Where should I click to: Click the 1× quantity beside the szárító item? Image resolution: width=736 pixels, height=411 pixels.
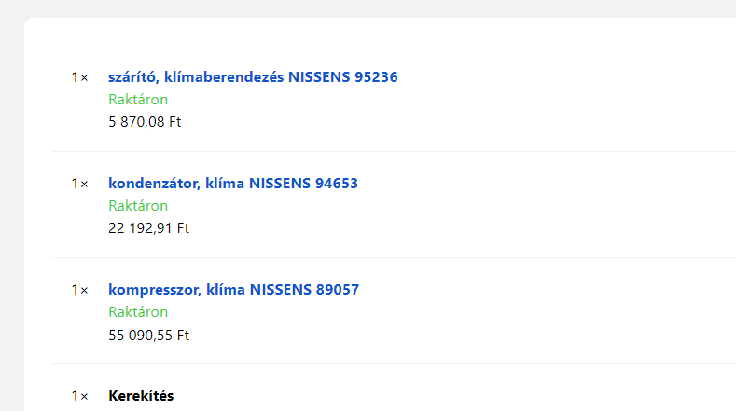point(79,77)
